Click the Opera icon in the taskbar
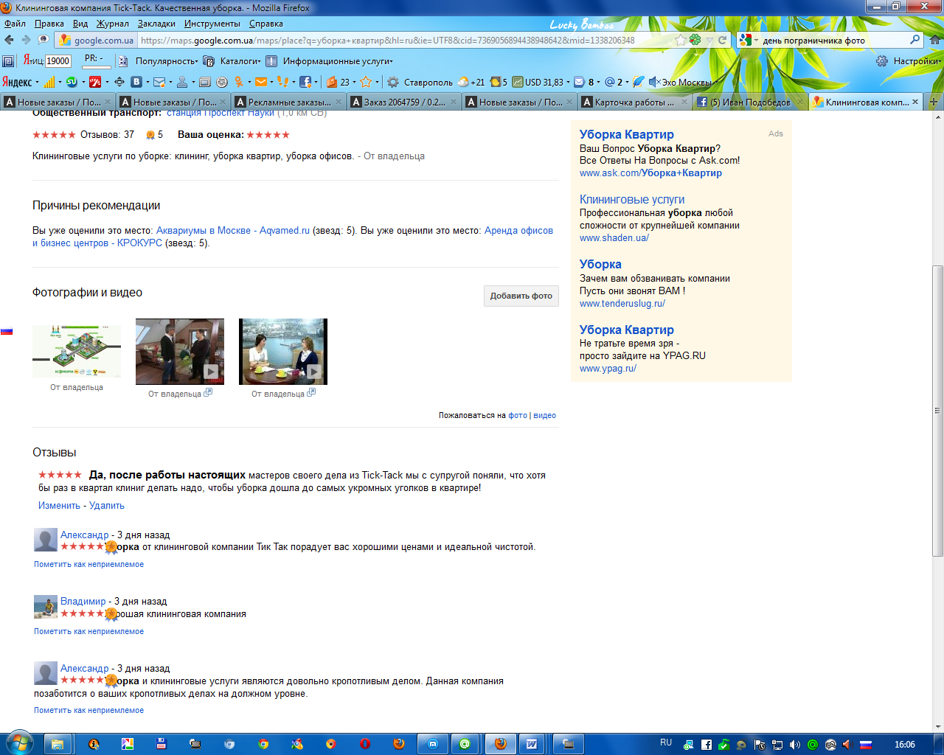Viewport: 944px width, 755px height. (x=365, y=744)
